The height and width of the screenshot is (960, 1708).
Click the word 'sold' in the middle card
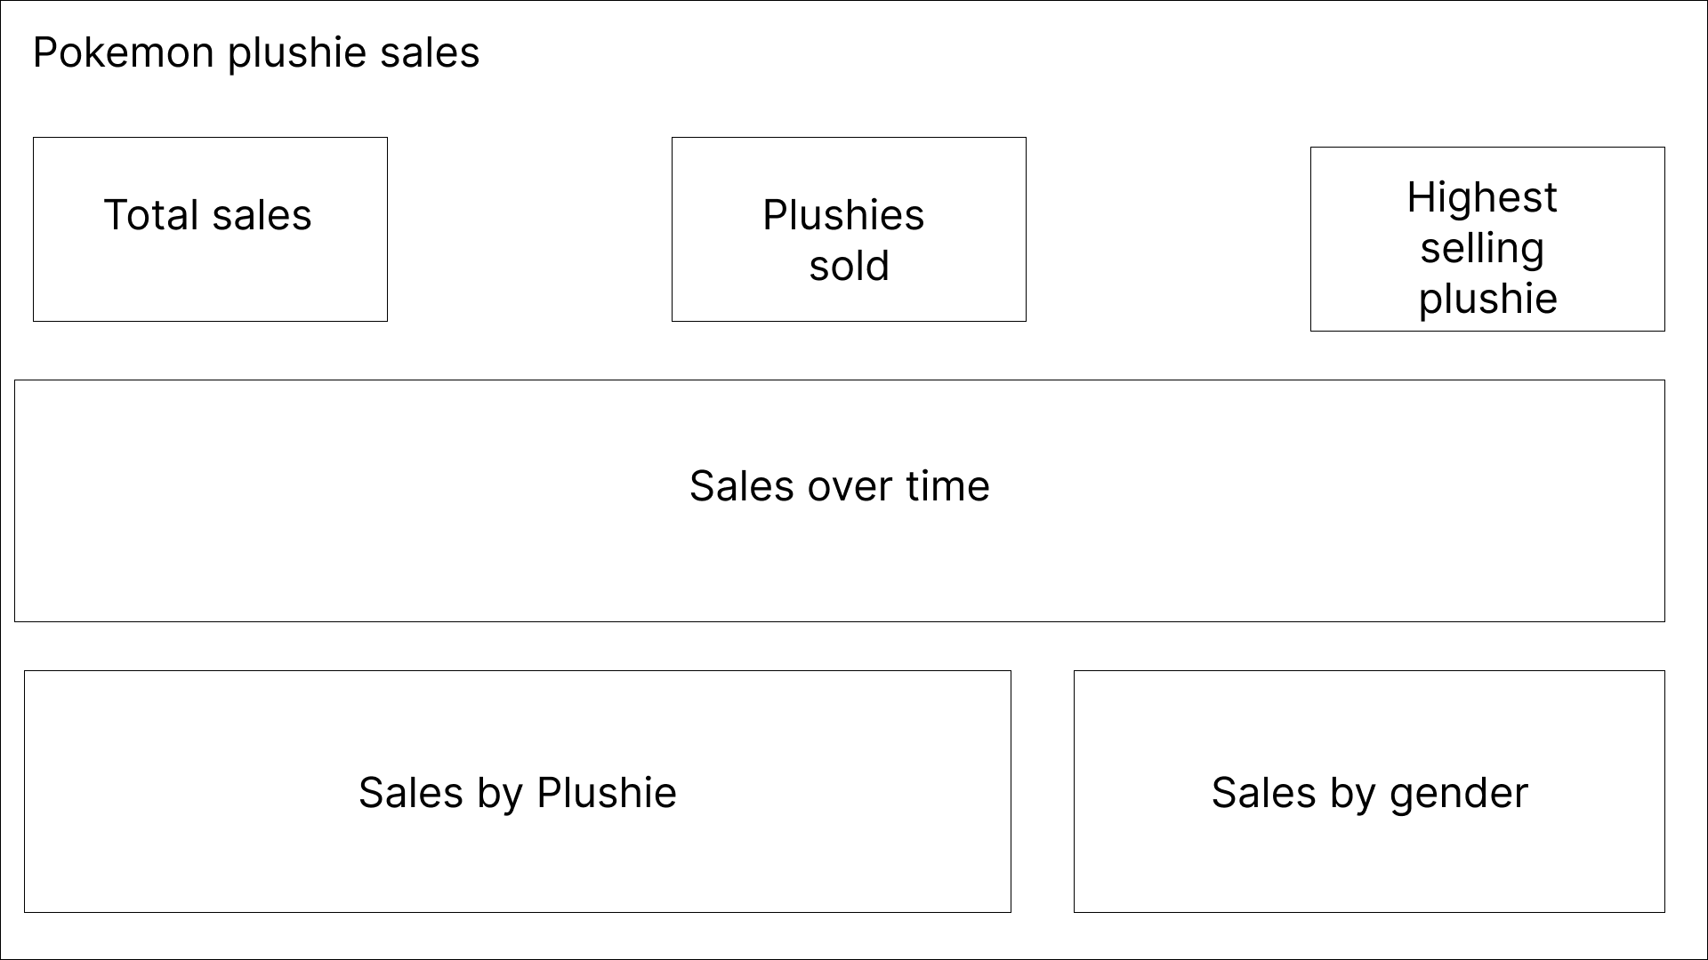click(849, 266)
